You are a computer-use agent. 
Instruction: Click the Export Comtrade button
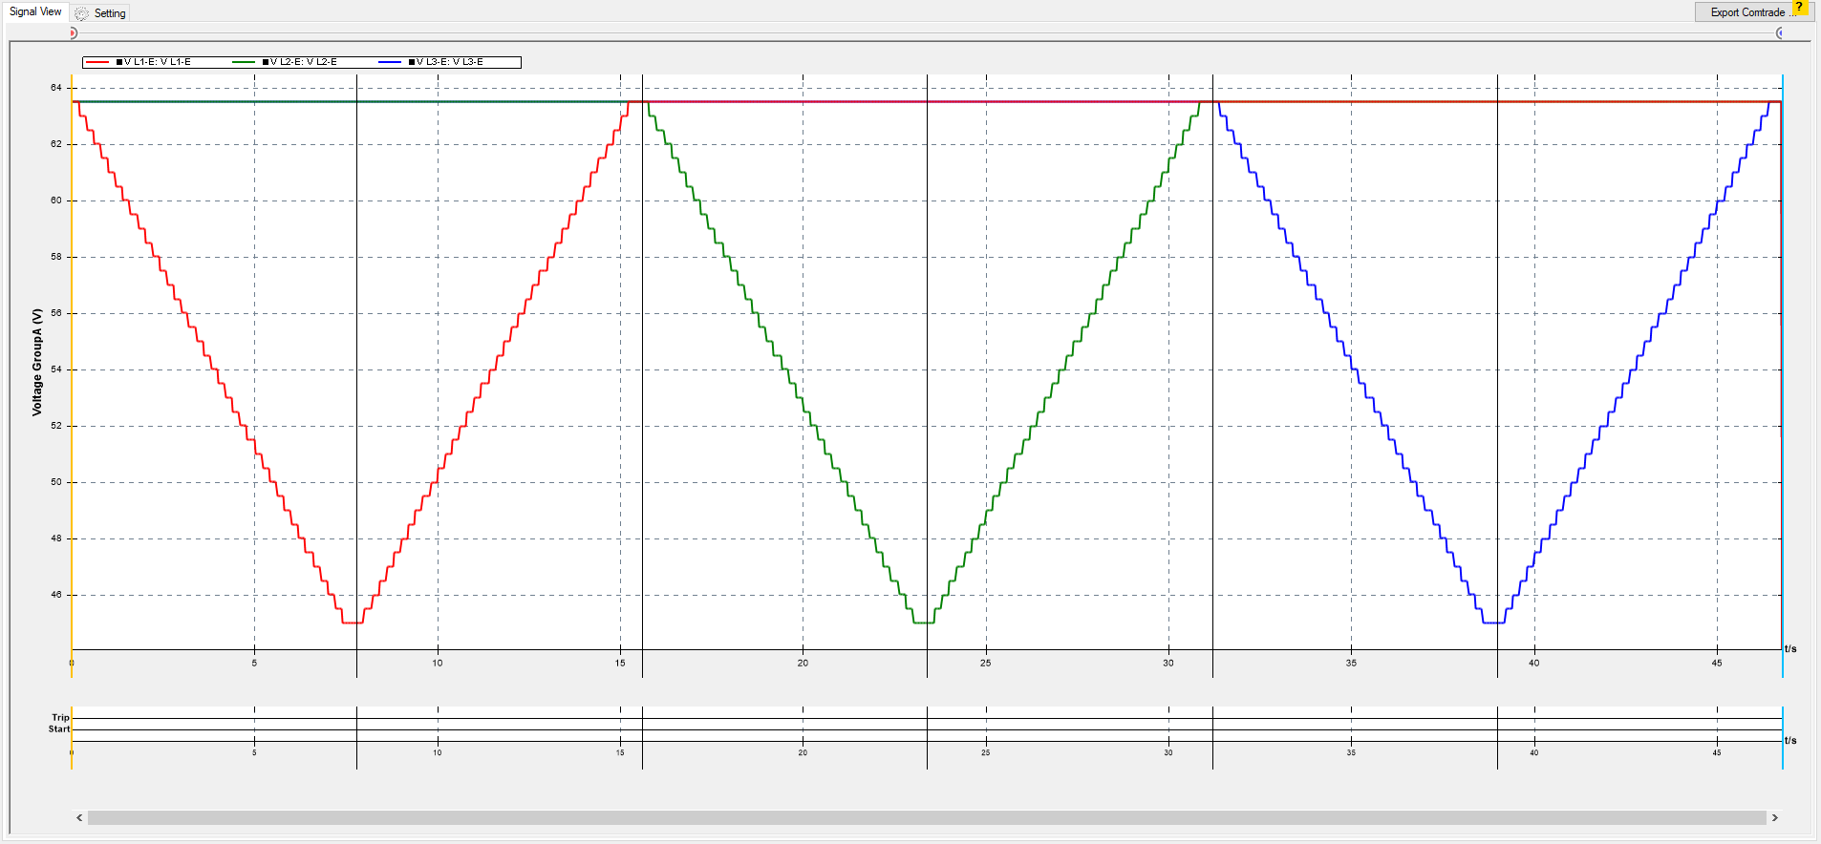pos(1746,12)
